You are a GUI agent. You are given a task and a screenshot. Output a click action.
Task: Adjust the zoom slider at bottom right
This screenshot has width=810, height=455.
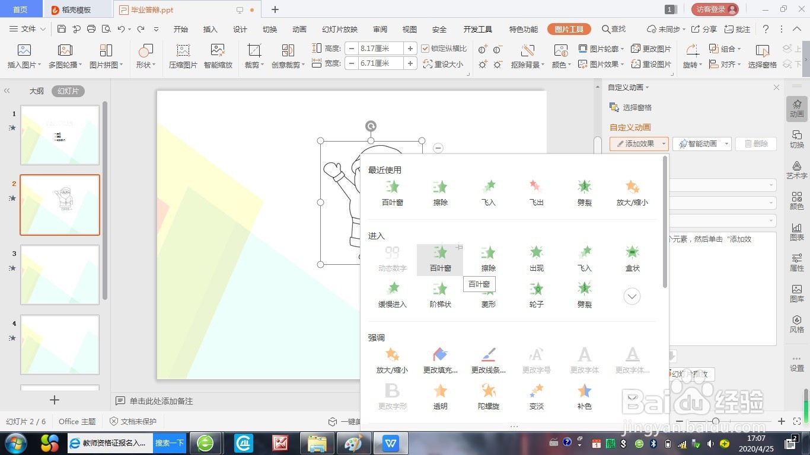coord(716,422)
